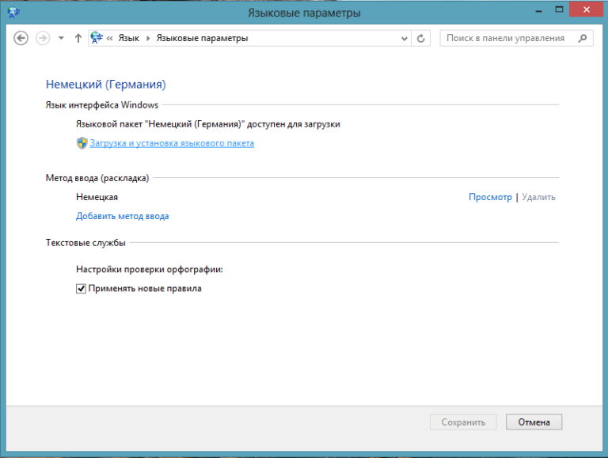The image size is (608, 458).
Task: Expand breadcrumb chevron after Язык
Action: point(148,38)
